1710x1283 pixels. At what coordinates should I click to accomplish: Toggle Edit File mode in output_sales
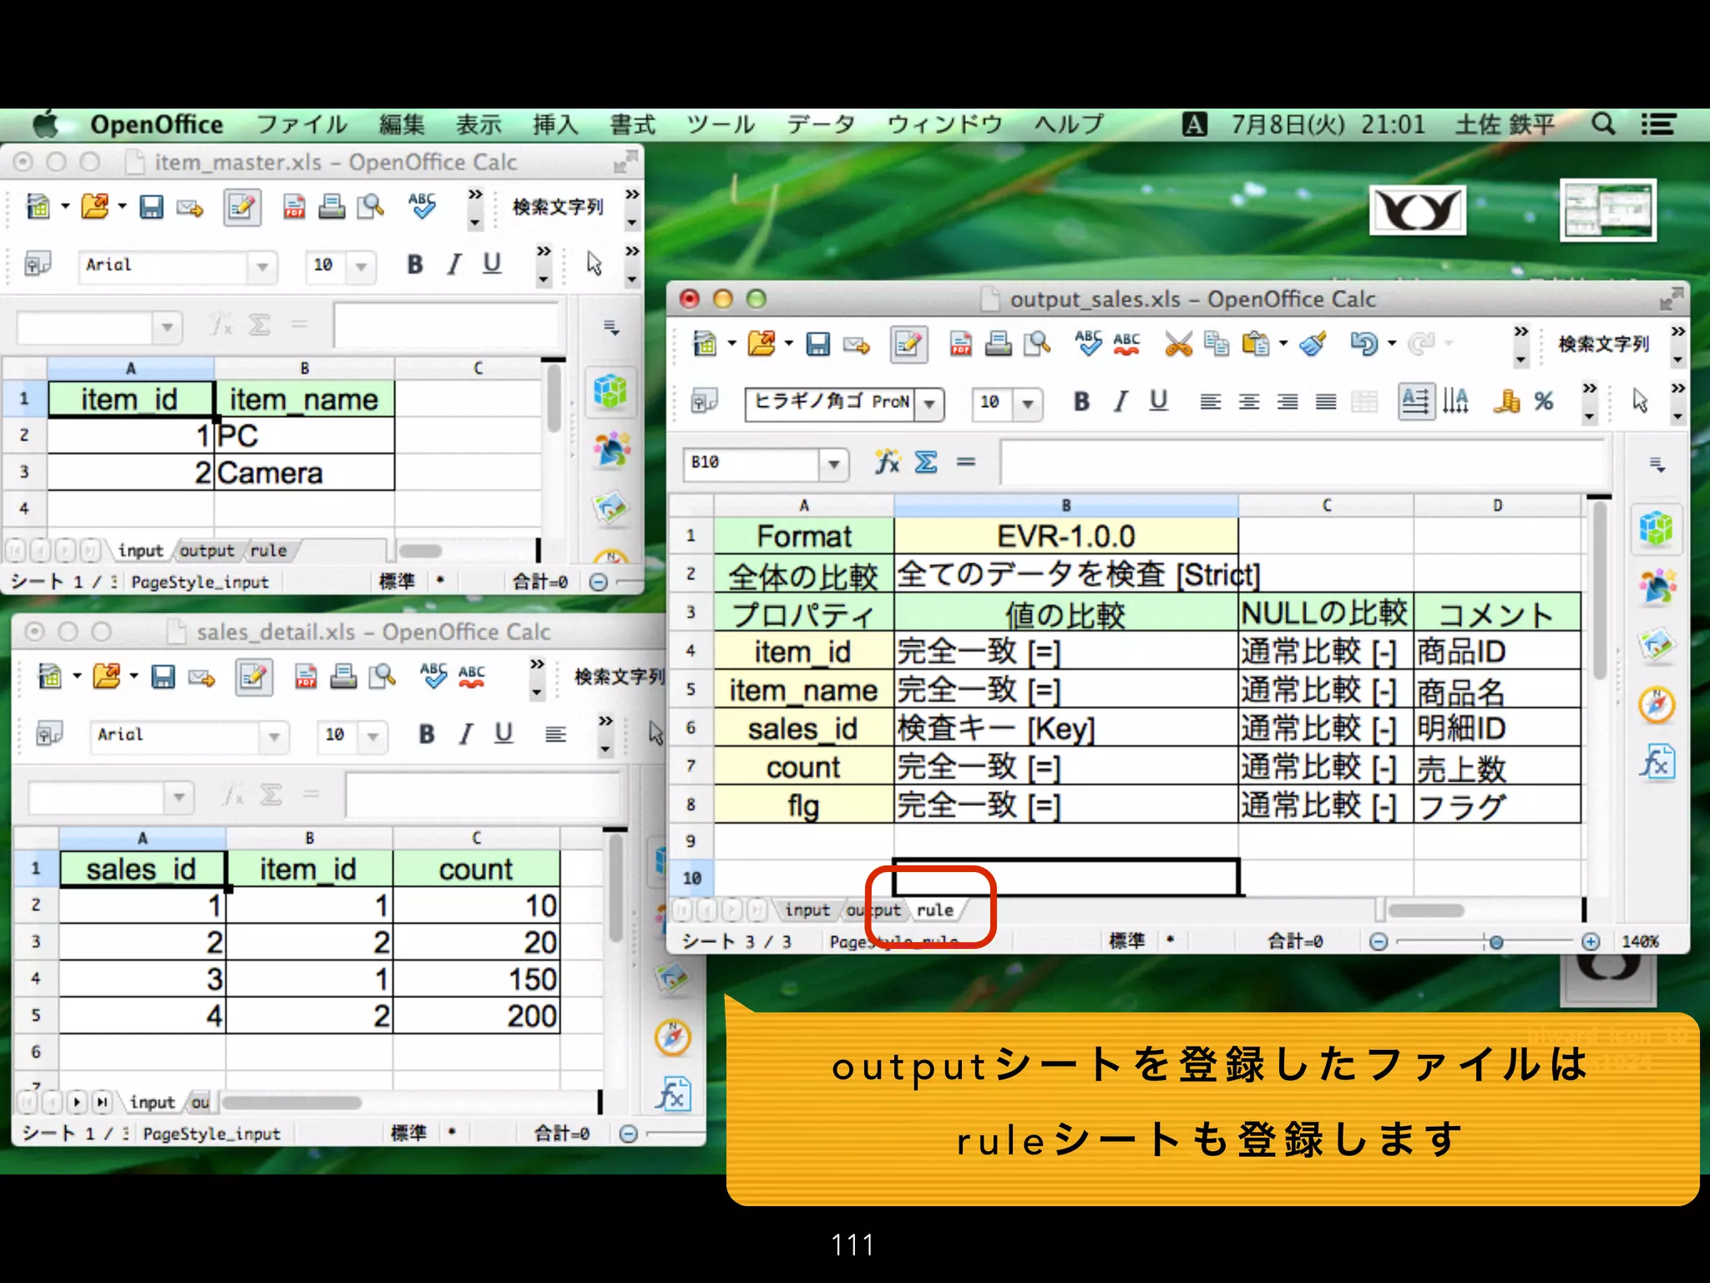pyautogui.click(x=908, y=344)
